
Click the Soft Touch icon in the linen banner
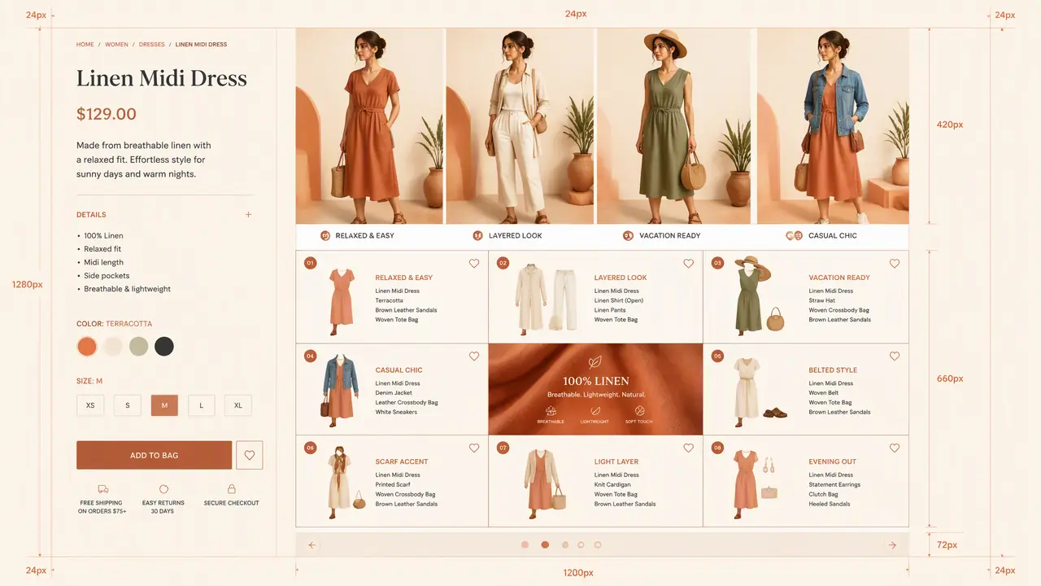pyautogui.click(x=639, y=411)
